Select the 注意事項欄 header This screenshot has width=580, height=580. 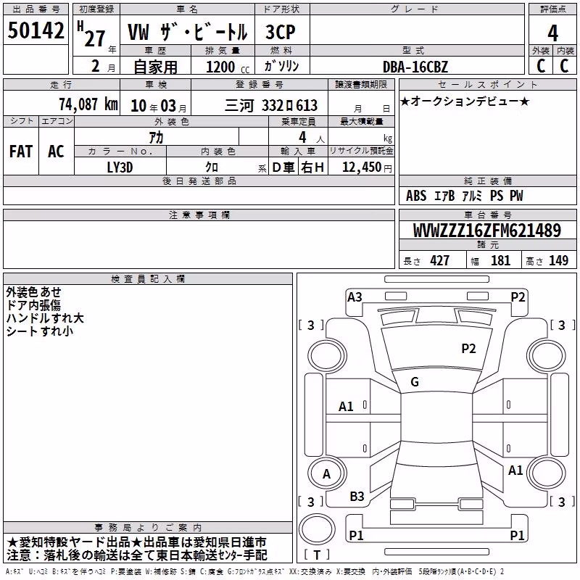click(x=199, y=215)
